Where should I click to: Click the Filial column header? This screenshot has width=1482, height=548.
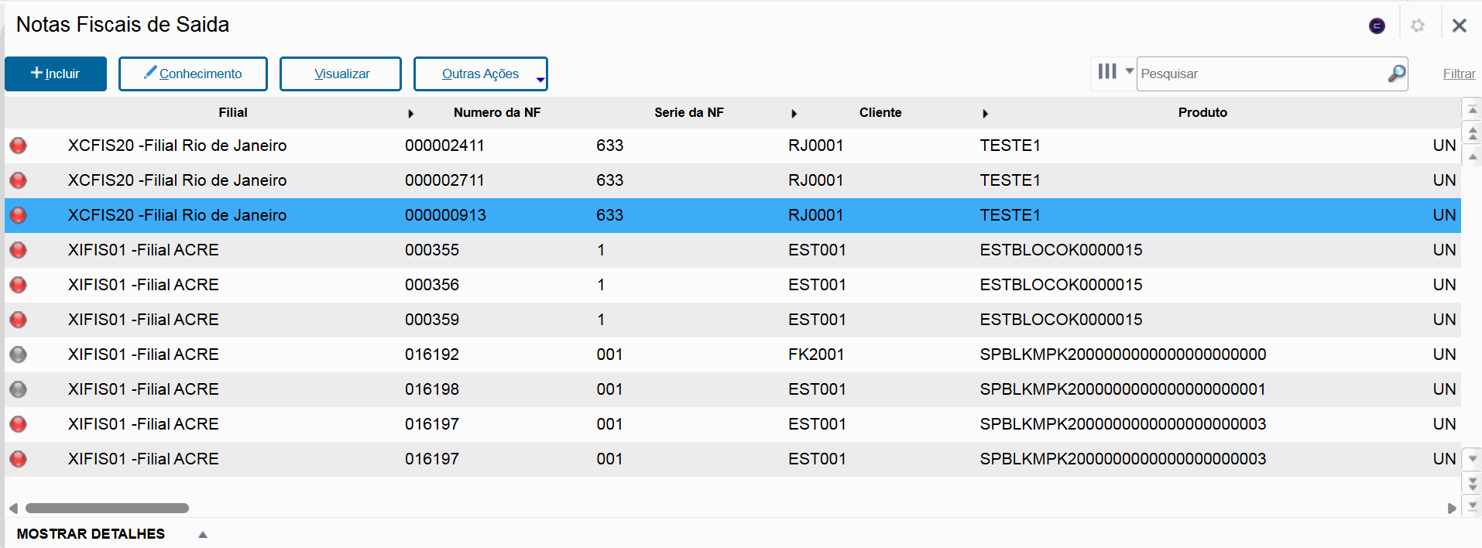point(232,113)
